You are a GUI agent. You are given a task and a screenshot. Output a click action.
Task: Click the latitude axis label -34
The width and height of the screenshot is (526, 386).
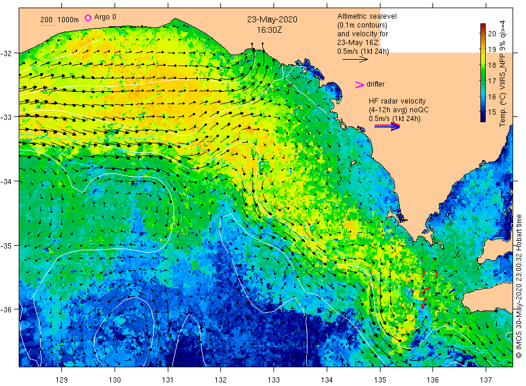pyautogui.click(x=6, y=181)
